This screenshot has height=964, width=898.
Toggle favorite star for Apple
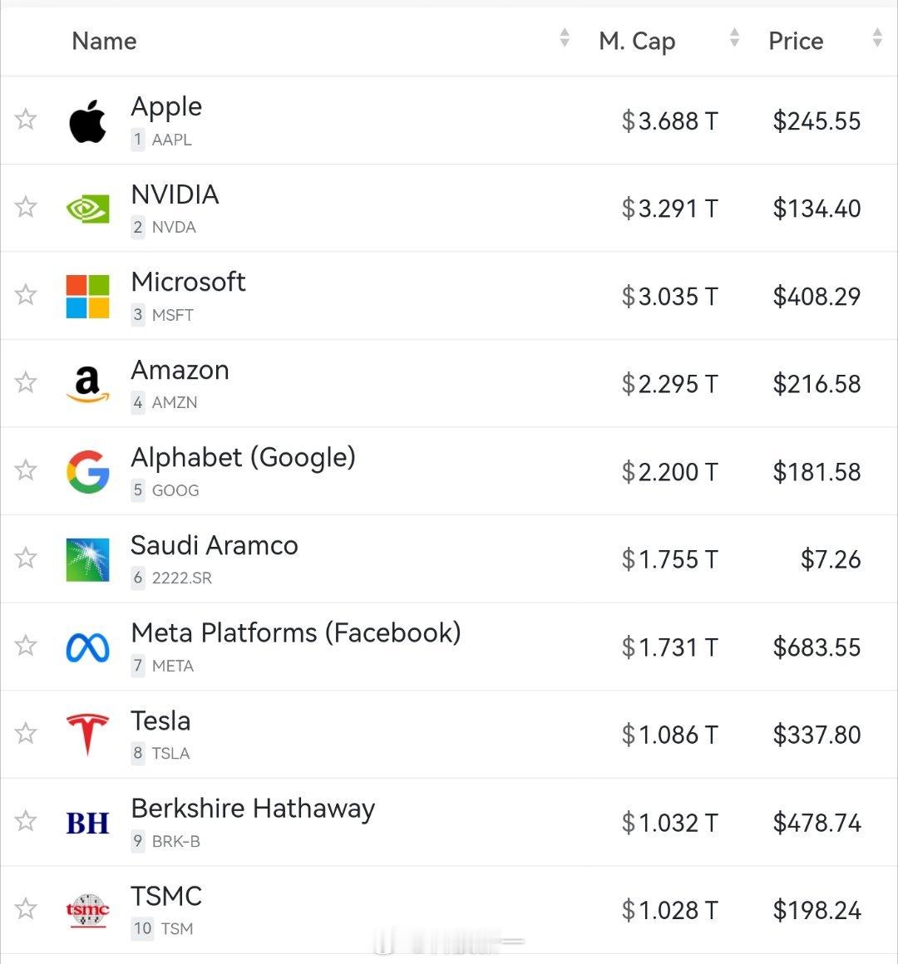[x=25, y=120]
